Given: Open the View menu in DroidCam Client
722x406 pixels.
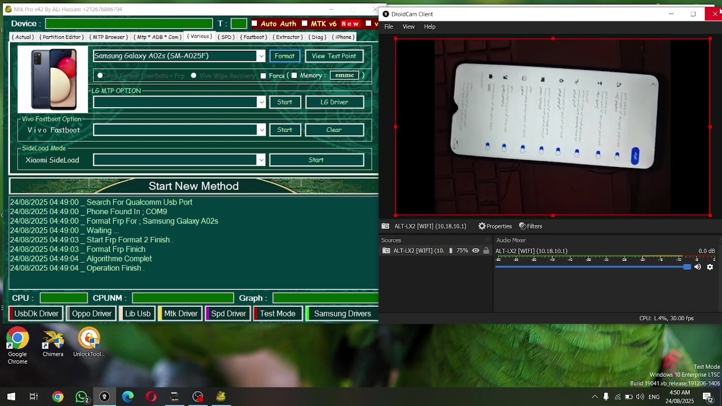Looking at the screenshot, I should pyautogui.click(x=408, y=27).
